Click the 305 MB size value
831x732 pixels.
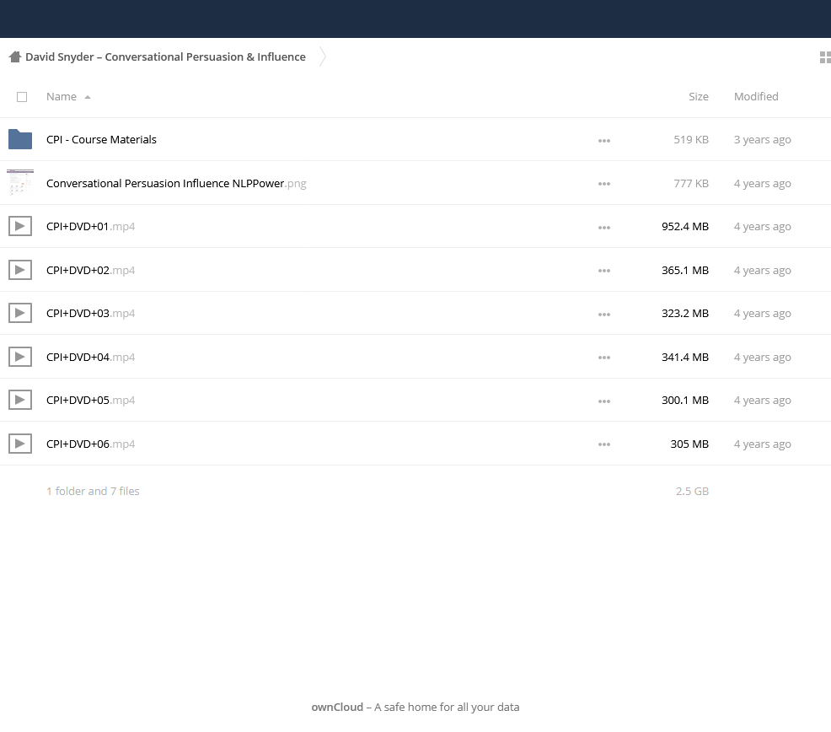click(x=689, y=444)
